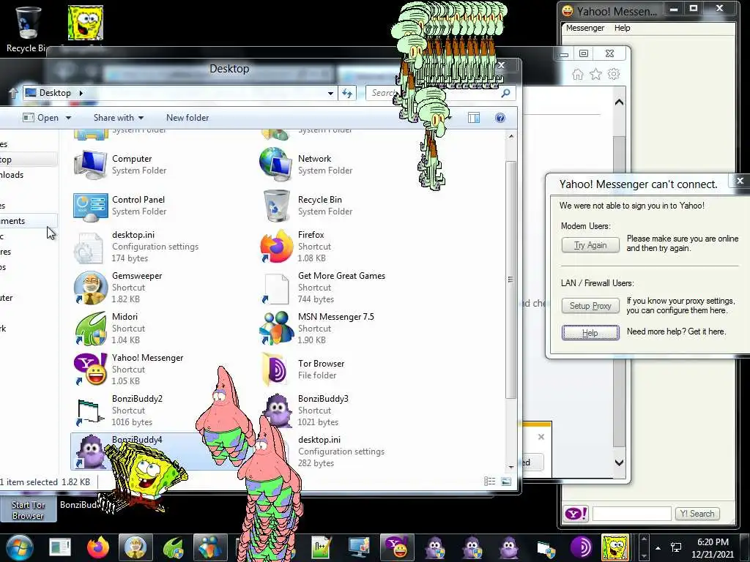Click the Start Tor Browser desktop shortcut
This screenshot has width=750, height=562.
point(28,509)
